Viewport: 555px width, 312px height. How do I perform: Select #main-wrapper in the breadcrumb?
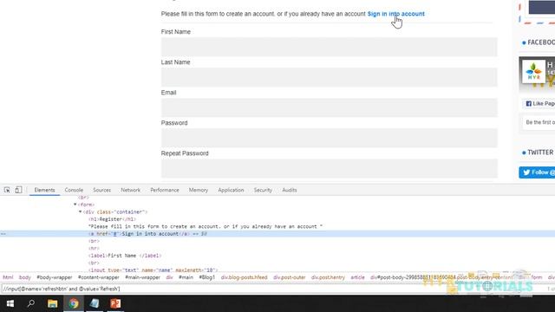tap(142, 277)
